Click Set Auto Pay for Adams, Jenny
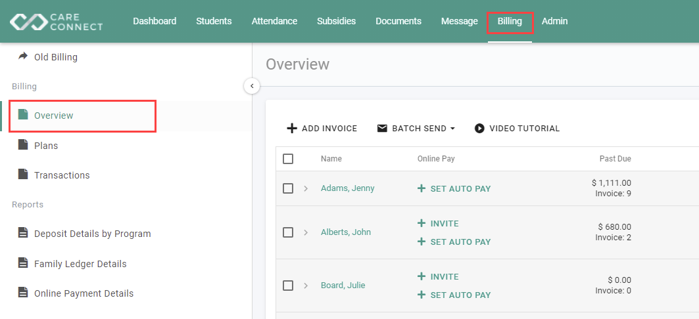 coord(454,188)
